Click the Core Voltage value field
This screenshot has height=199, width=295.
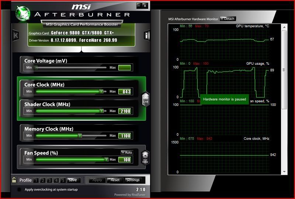tap(125, 68)
